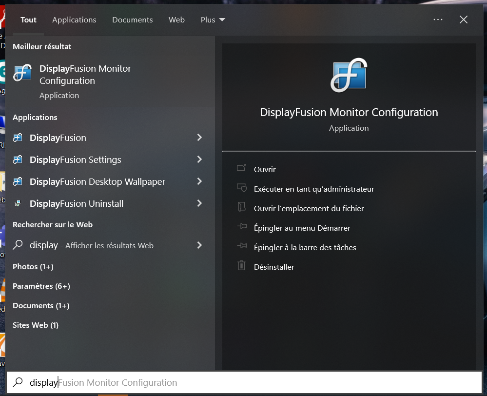Screen dimensions: 487x396
Task: Expand the display web results chevron
Action: (x=199, y=245)
